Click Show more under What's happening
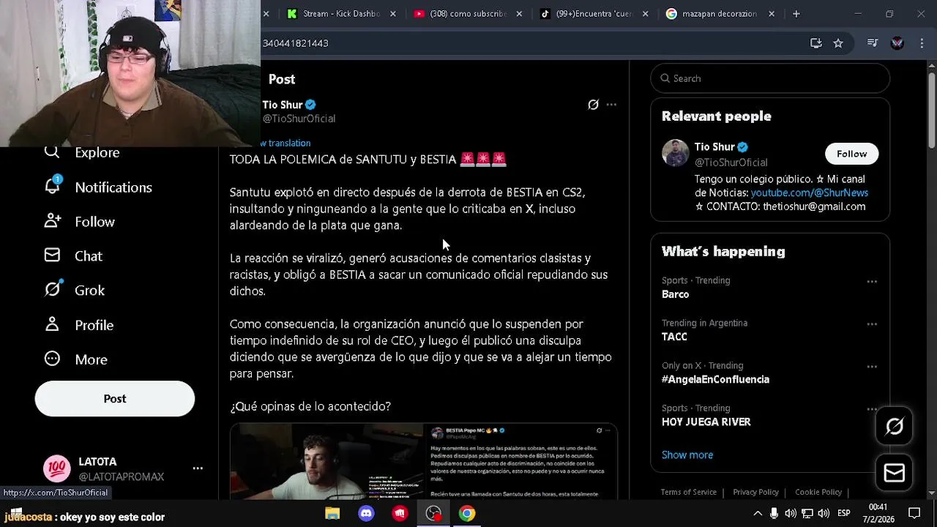937x527 pixels. point(687,455)
